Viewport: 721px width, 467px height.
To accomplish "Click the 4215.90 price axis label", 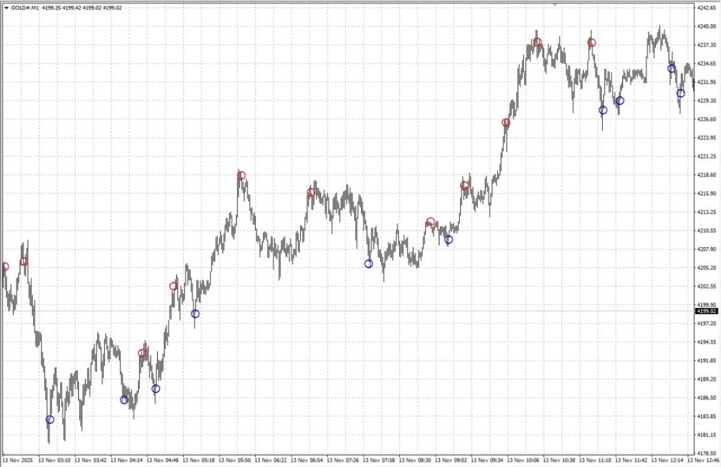I will pyautogui.click(x=707, y=193).
